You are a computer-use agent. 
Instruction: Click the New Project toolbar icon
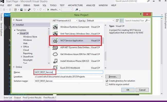pos(15,10)
